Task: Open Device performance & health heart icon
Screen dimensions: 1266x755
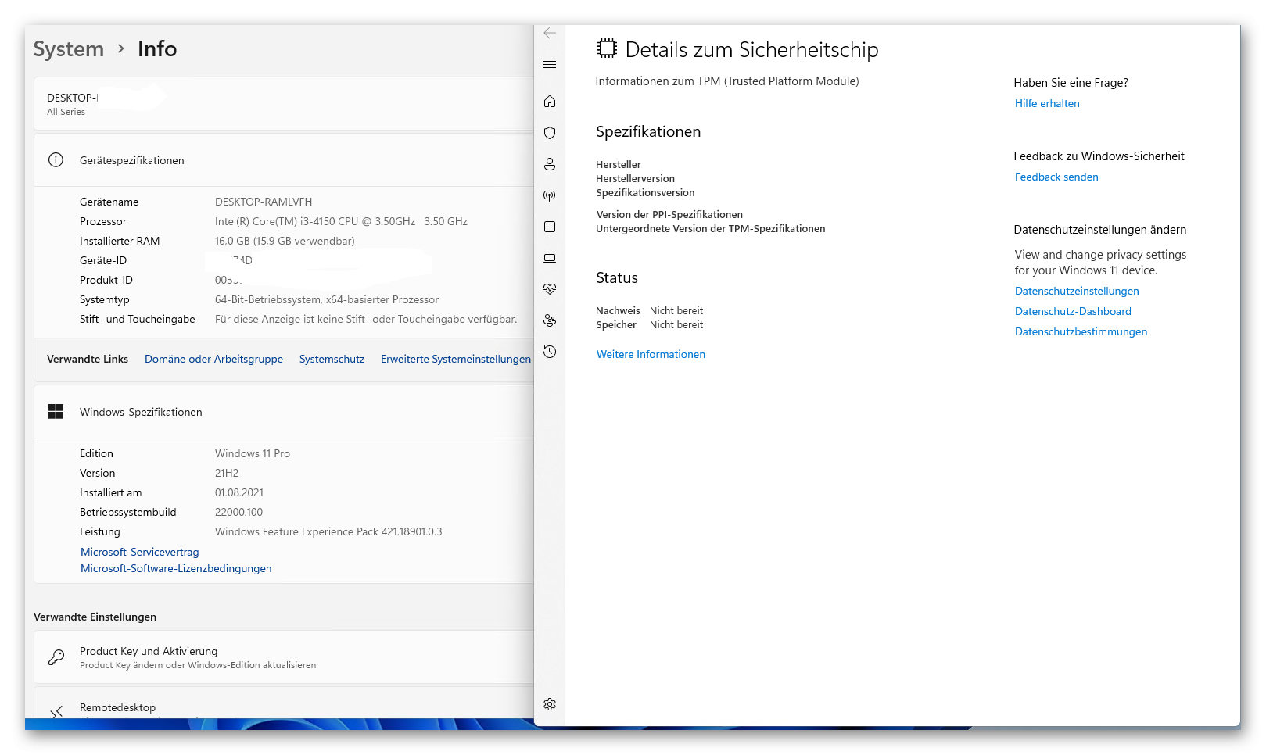Action: [x=550, y=289]
